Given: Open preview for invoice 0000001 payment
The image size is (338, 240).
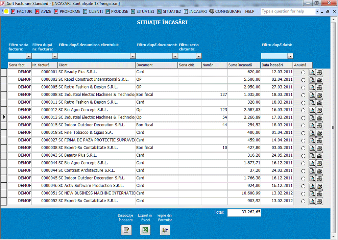Looking at the screenshot, I should tap(312, 73).
